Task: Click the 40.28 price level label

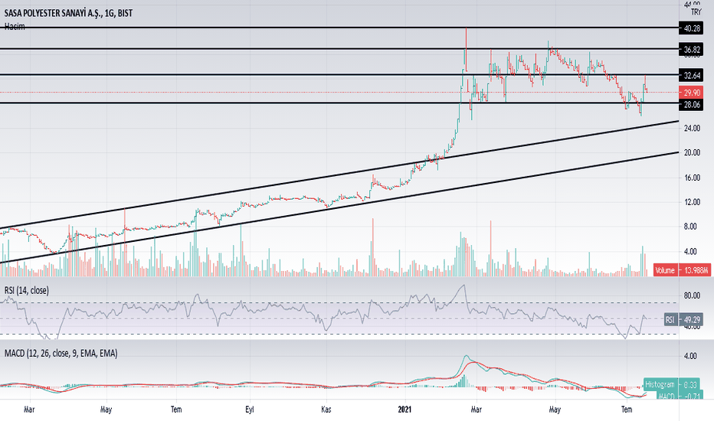Action: point(691,28)
